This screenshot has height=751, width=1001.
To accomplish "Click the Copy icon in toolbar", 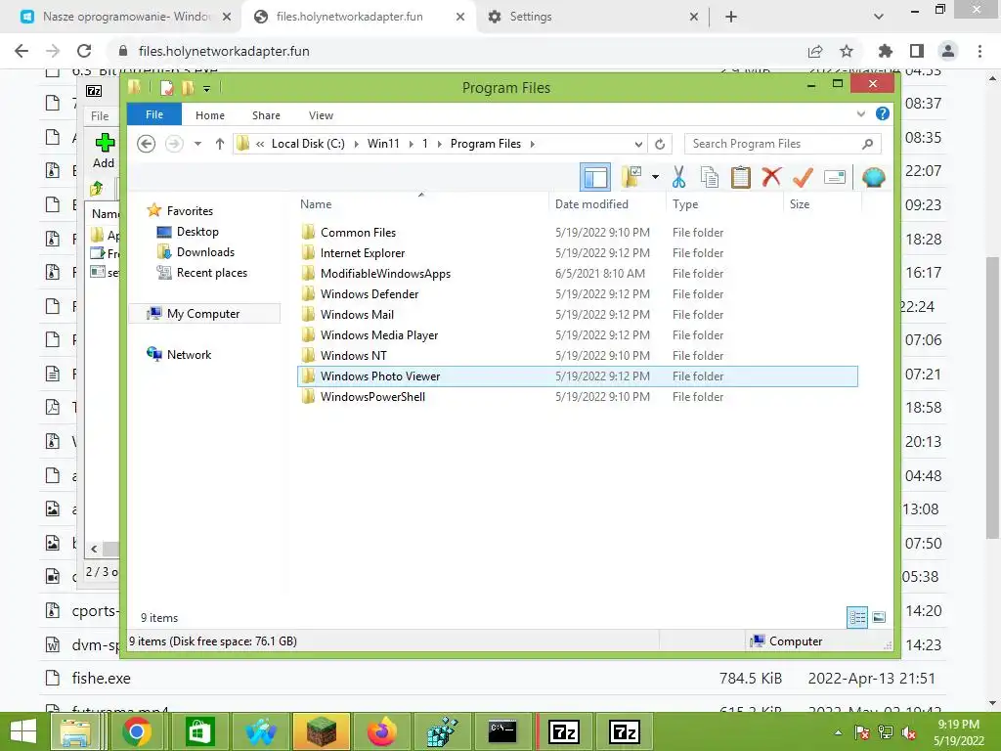I will [710, 177].
